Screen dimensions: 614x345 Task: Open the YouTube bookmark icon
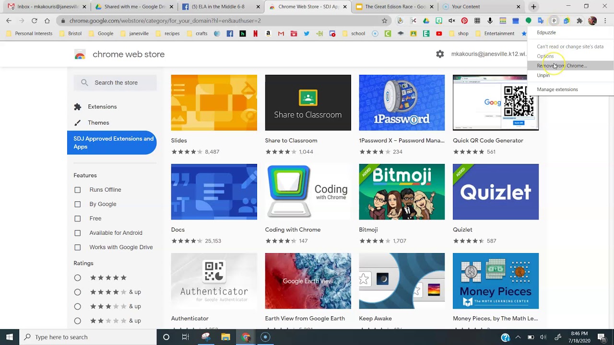pyautogui.click(x=439, y=34)
